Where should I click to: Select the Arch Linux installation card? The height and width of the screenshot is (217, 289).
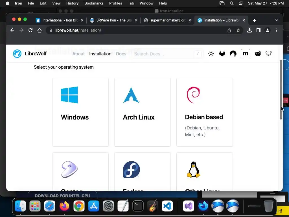click(x=143, y=112)
